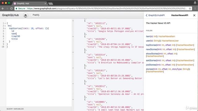This screenshot has width=198, height=111.
Task: Collapse result object with id 16528512
Action: [x=73, y=84]
